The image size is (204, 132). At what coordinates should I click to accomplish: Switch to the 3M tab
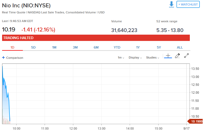[75, 47]
